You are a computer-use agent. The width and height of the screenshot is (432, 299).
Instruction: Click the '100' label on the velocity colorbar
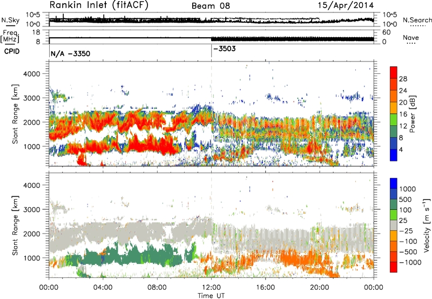tap(405, 210)
